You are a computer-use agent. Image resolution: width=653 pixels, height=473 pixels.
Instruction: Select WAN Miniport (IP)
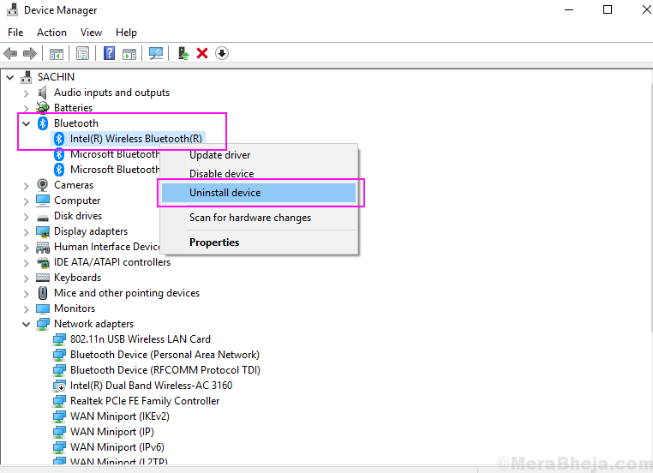112,432
